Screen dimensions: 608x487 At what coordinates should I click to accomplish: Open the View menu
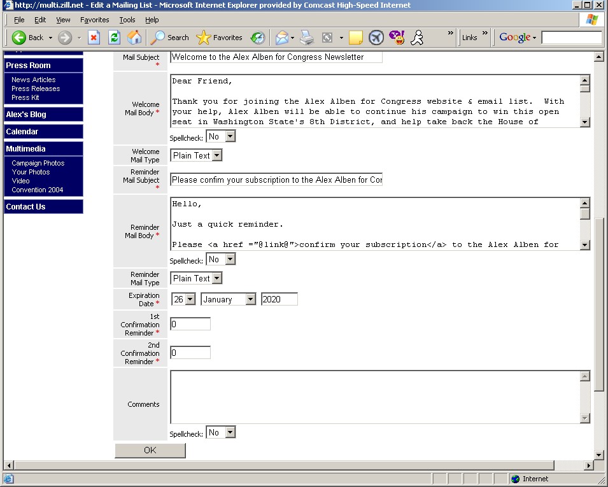63,20
